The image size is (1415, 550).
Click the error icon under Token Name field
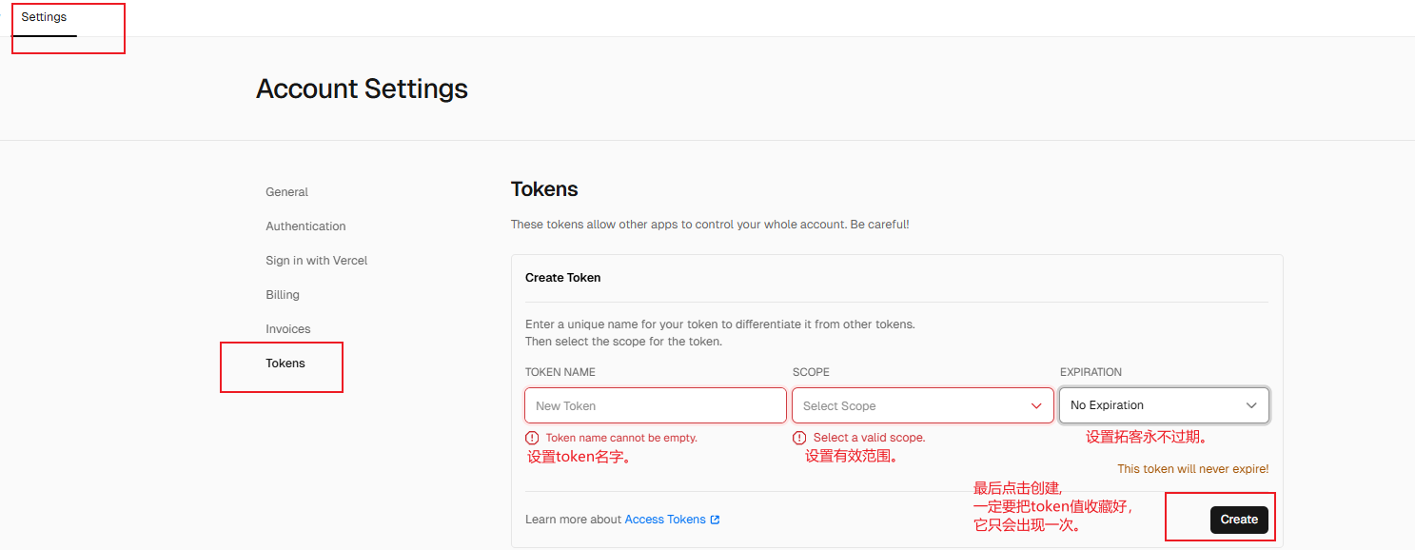tap(532, 438)
